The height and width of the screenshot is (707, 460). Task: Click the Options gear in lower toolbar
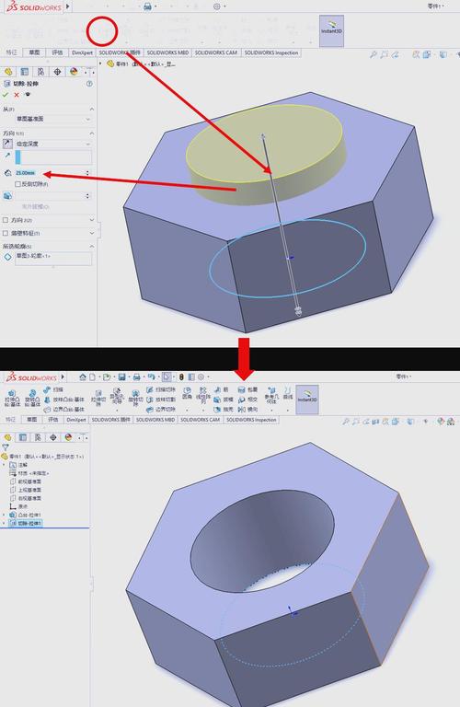point(201,377)
